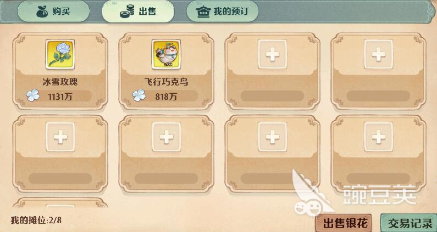The height and width of the screenshot is (232, 437).
Task: Switch to the 购买 (Buy) tab
Action: [x=53, y=12]
